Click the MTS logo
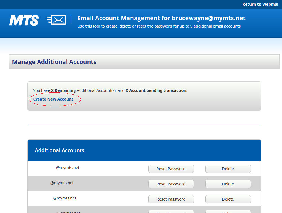Image resolution: width=282 pixels, height=213 pixels. 24,20
